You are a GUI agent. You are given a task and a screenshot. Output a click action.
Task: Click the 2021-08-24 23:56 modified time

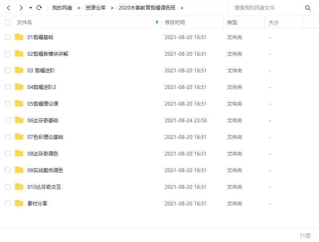[x=186, y=121]
